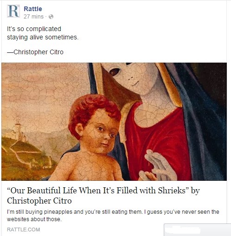Click the blank white box at bottom-right
The width and height of the screenshot is (231, 236).
coord(198,230)
